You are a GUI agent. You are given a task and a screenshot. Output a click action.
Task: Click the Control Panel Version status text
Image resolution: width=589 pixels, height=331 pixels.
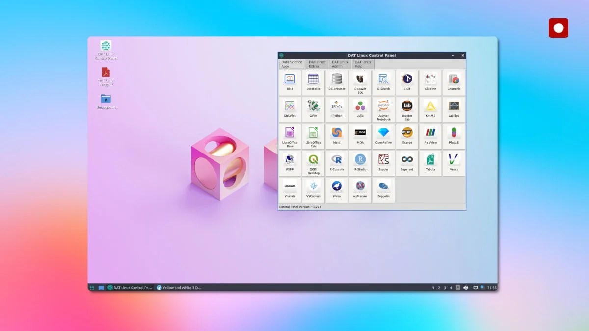point(300,207)
